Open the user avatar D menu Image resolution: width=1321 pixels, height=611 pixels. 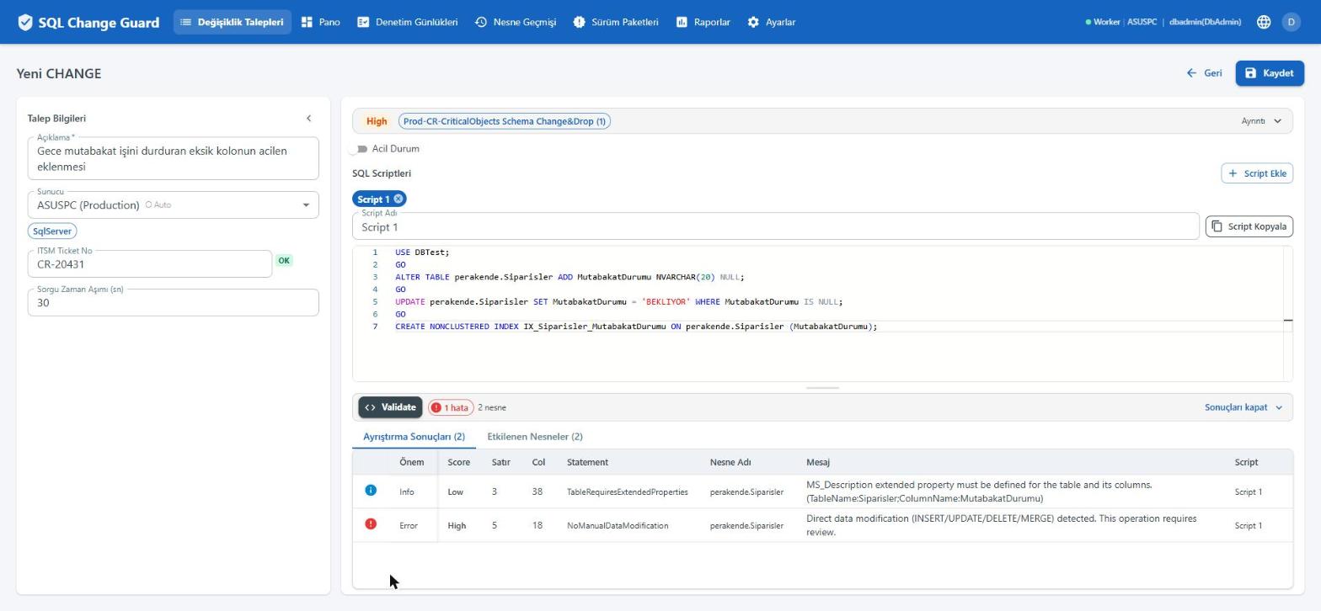(1291, 22)
